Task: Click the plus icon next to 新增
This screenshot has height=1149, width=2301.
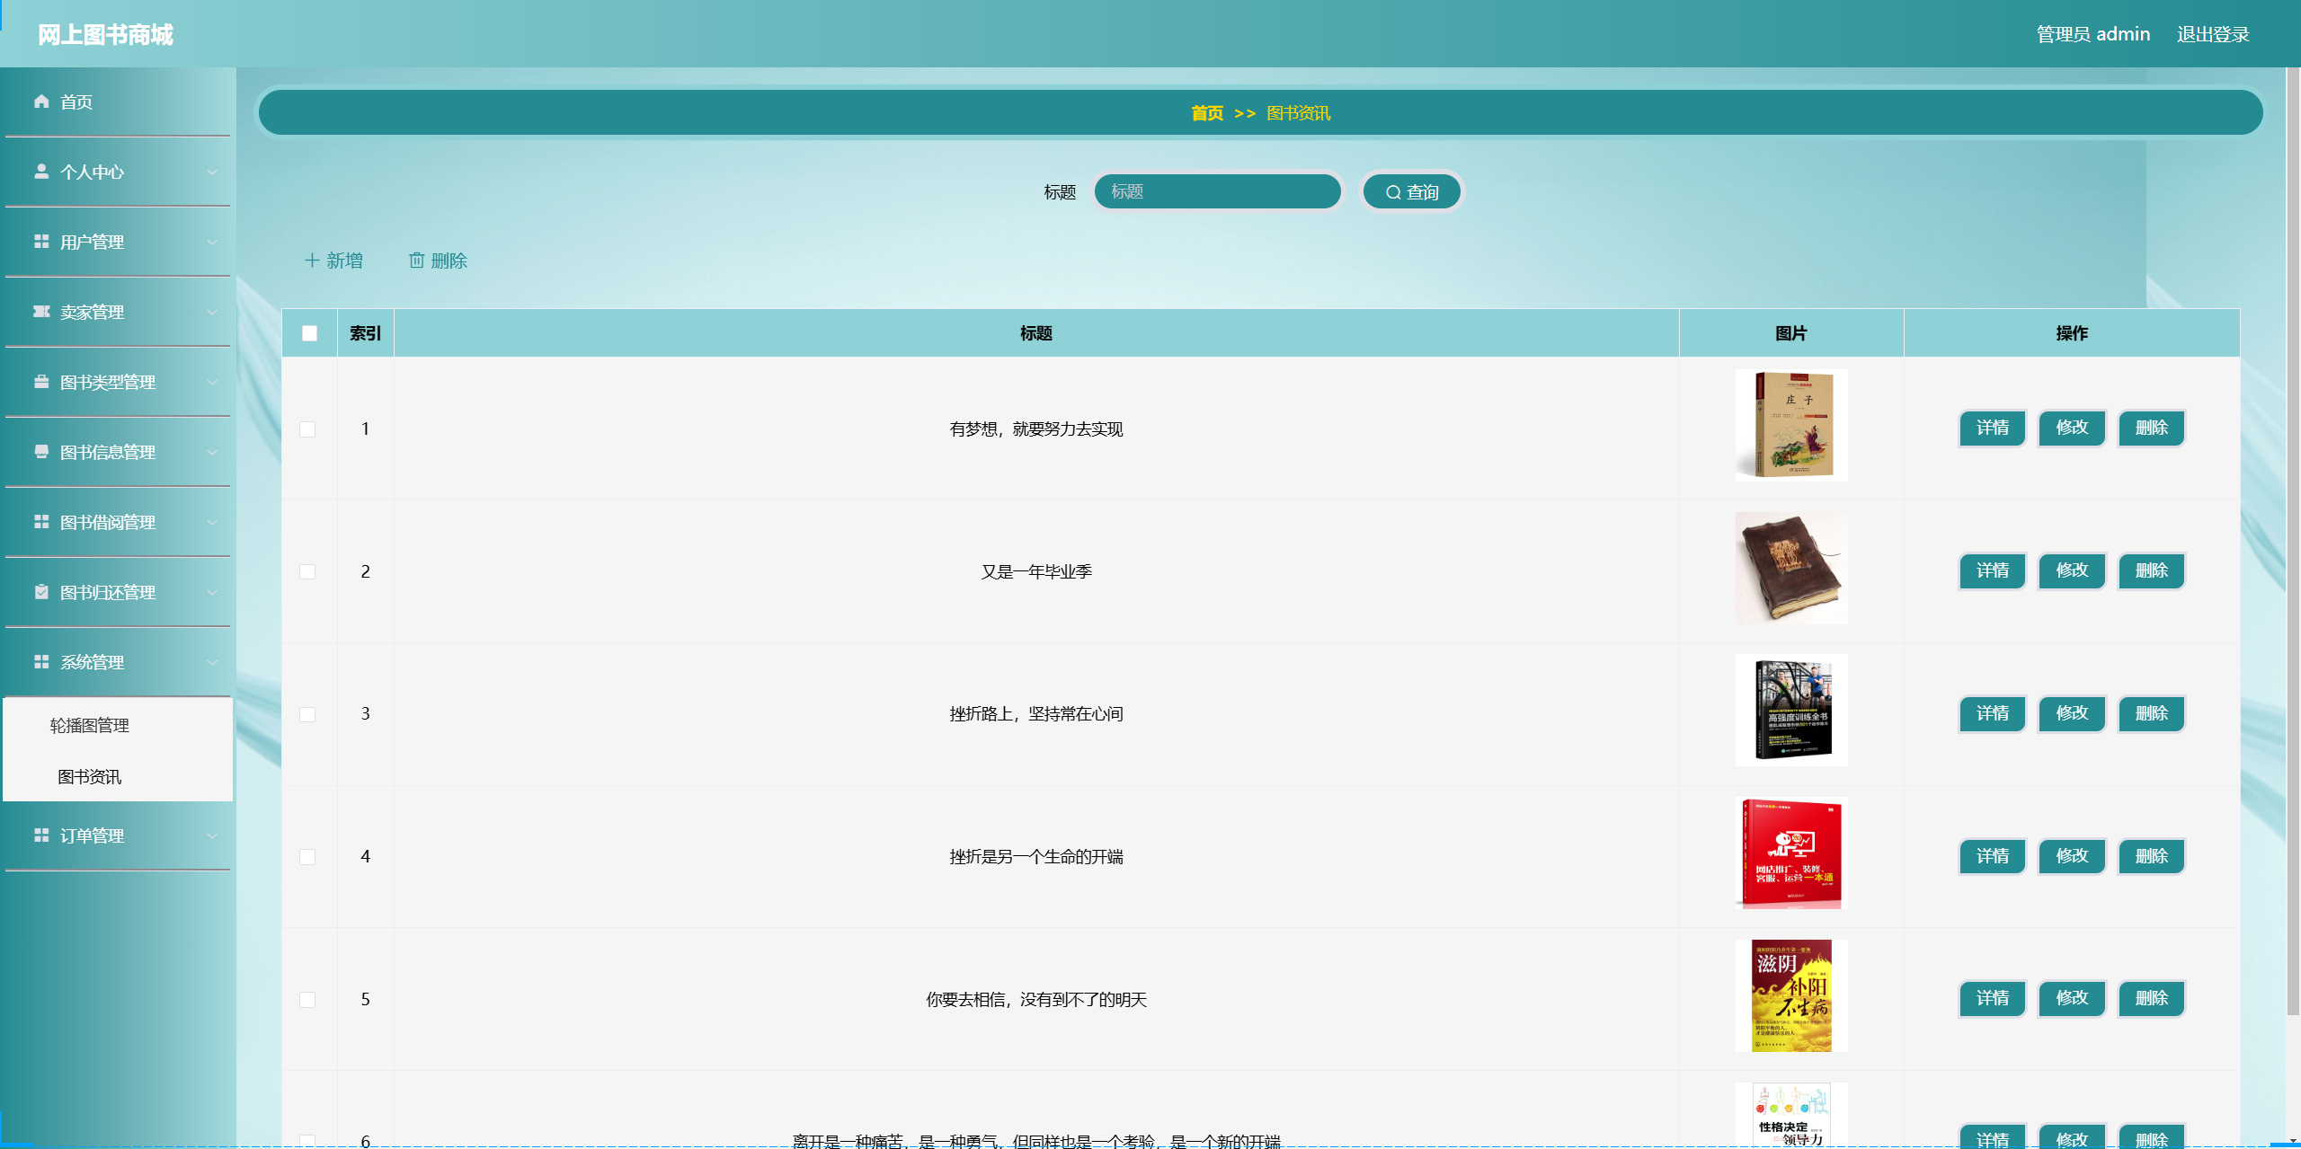Action: click(312, 260)
